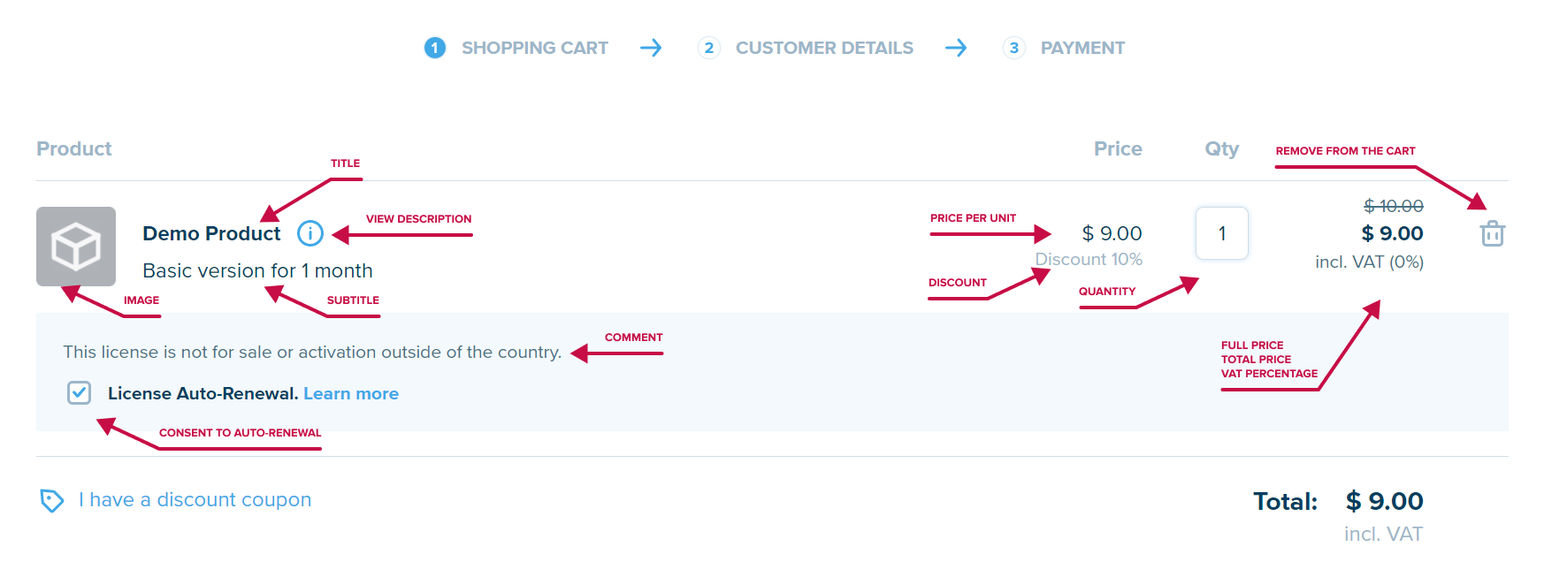1544x577 pixels.
Task: Click the discount coupon tag icon
Action: tap(52, 501)
